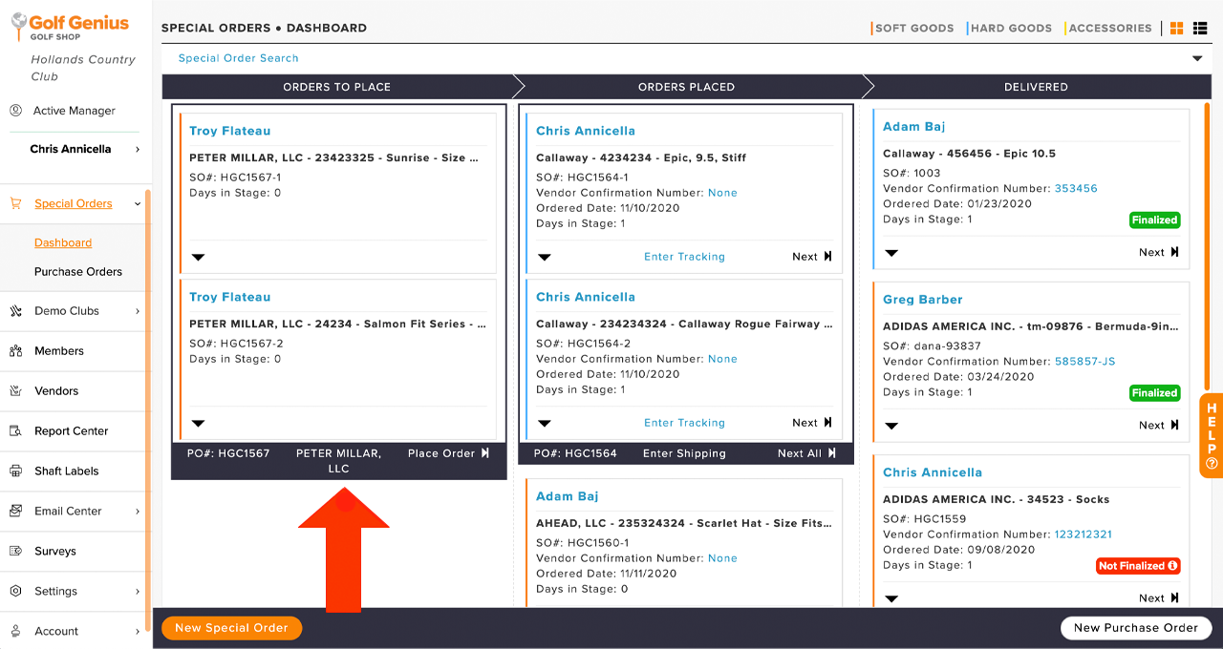Expand the Special Order Search panel arrow
This screenshot has height=649, width=1223.
tap(1197, 58)
